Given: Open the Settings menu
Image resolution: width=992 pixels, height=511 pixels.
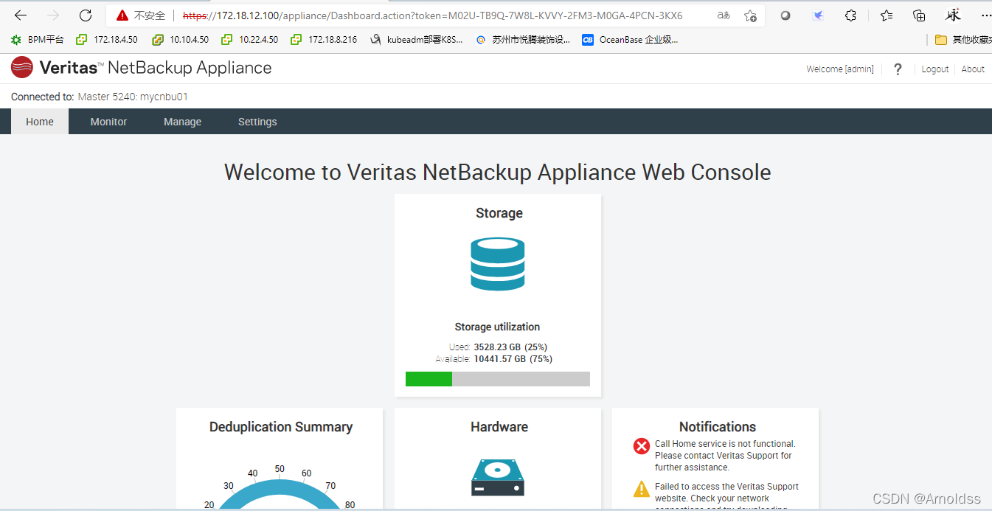Looking at the screenshot, I should click(257, 122).
